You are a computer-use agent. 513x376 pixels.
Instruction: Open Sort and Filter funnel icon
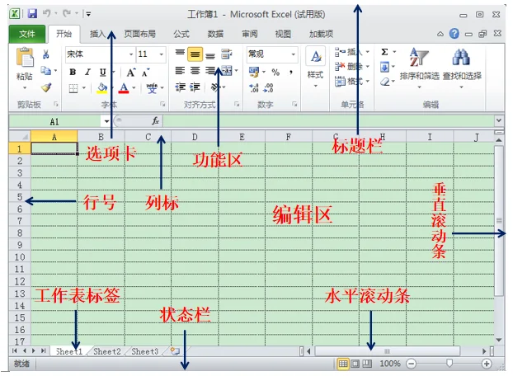point(419,57)
